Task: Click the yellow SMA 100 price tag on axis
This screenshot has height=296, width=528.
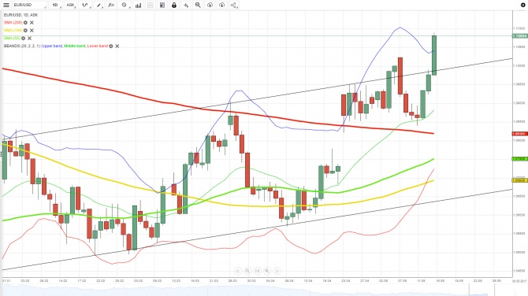Action: pyautogui.click(x=520, y=180)
